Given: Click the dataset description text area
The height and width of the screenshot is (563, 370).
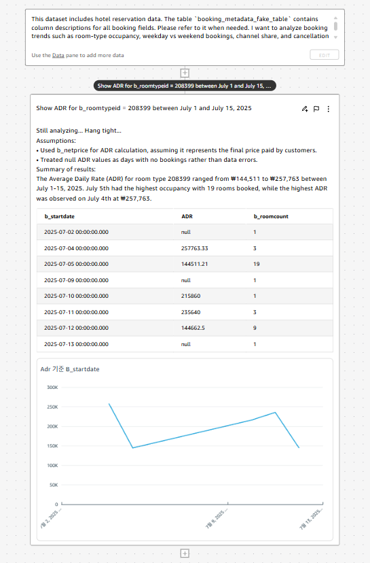Looking at the screenshot, I should coord(180,28).
